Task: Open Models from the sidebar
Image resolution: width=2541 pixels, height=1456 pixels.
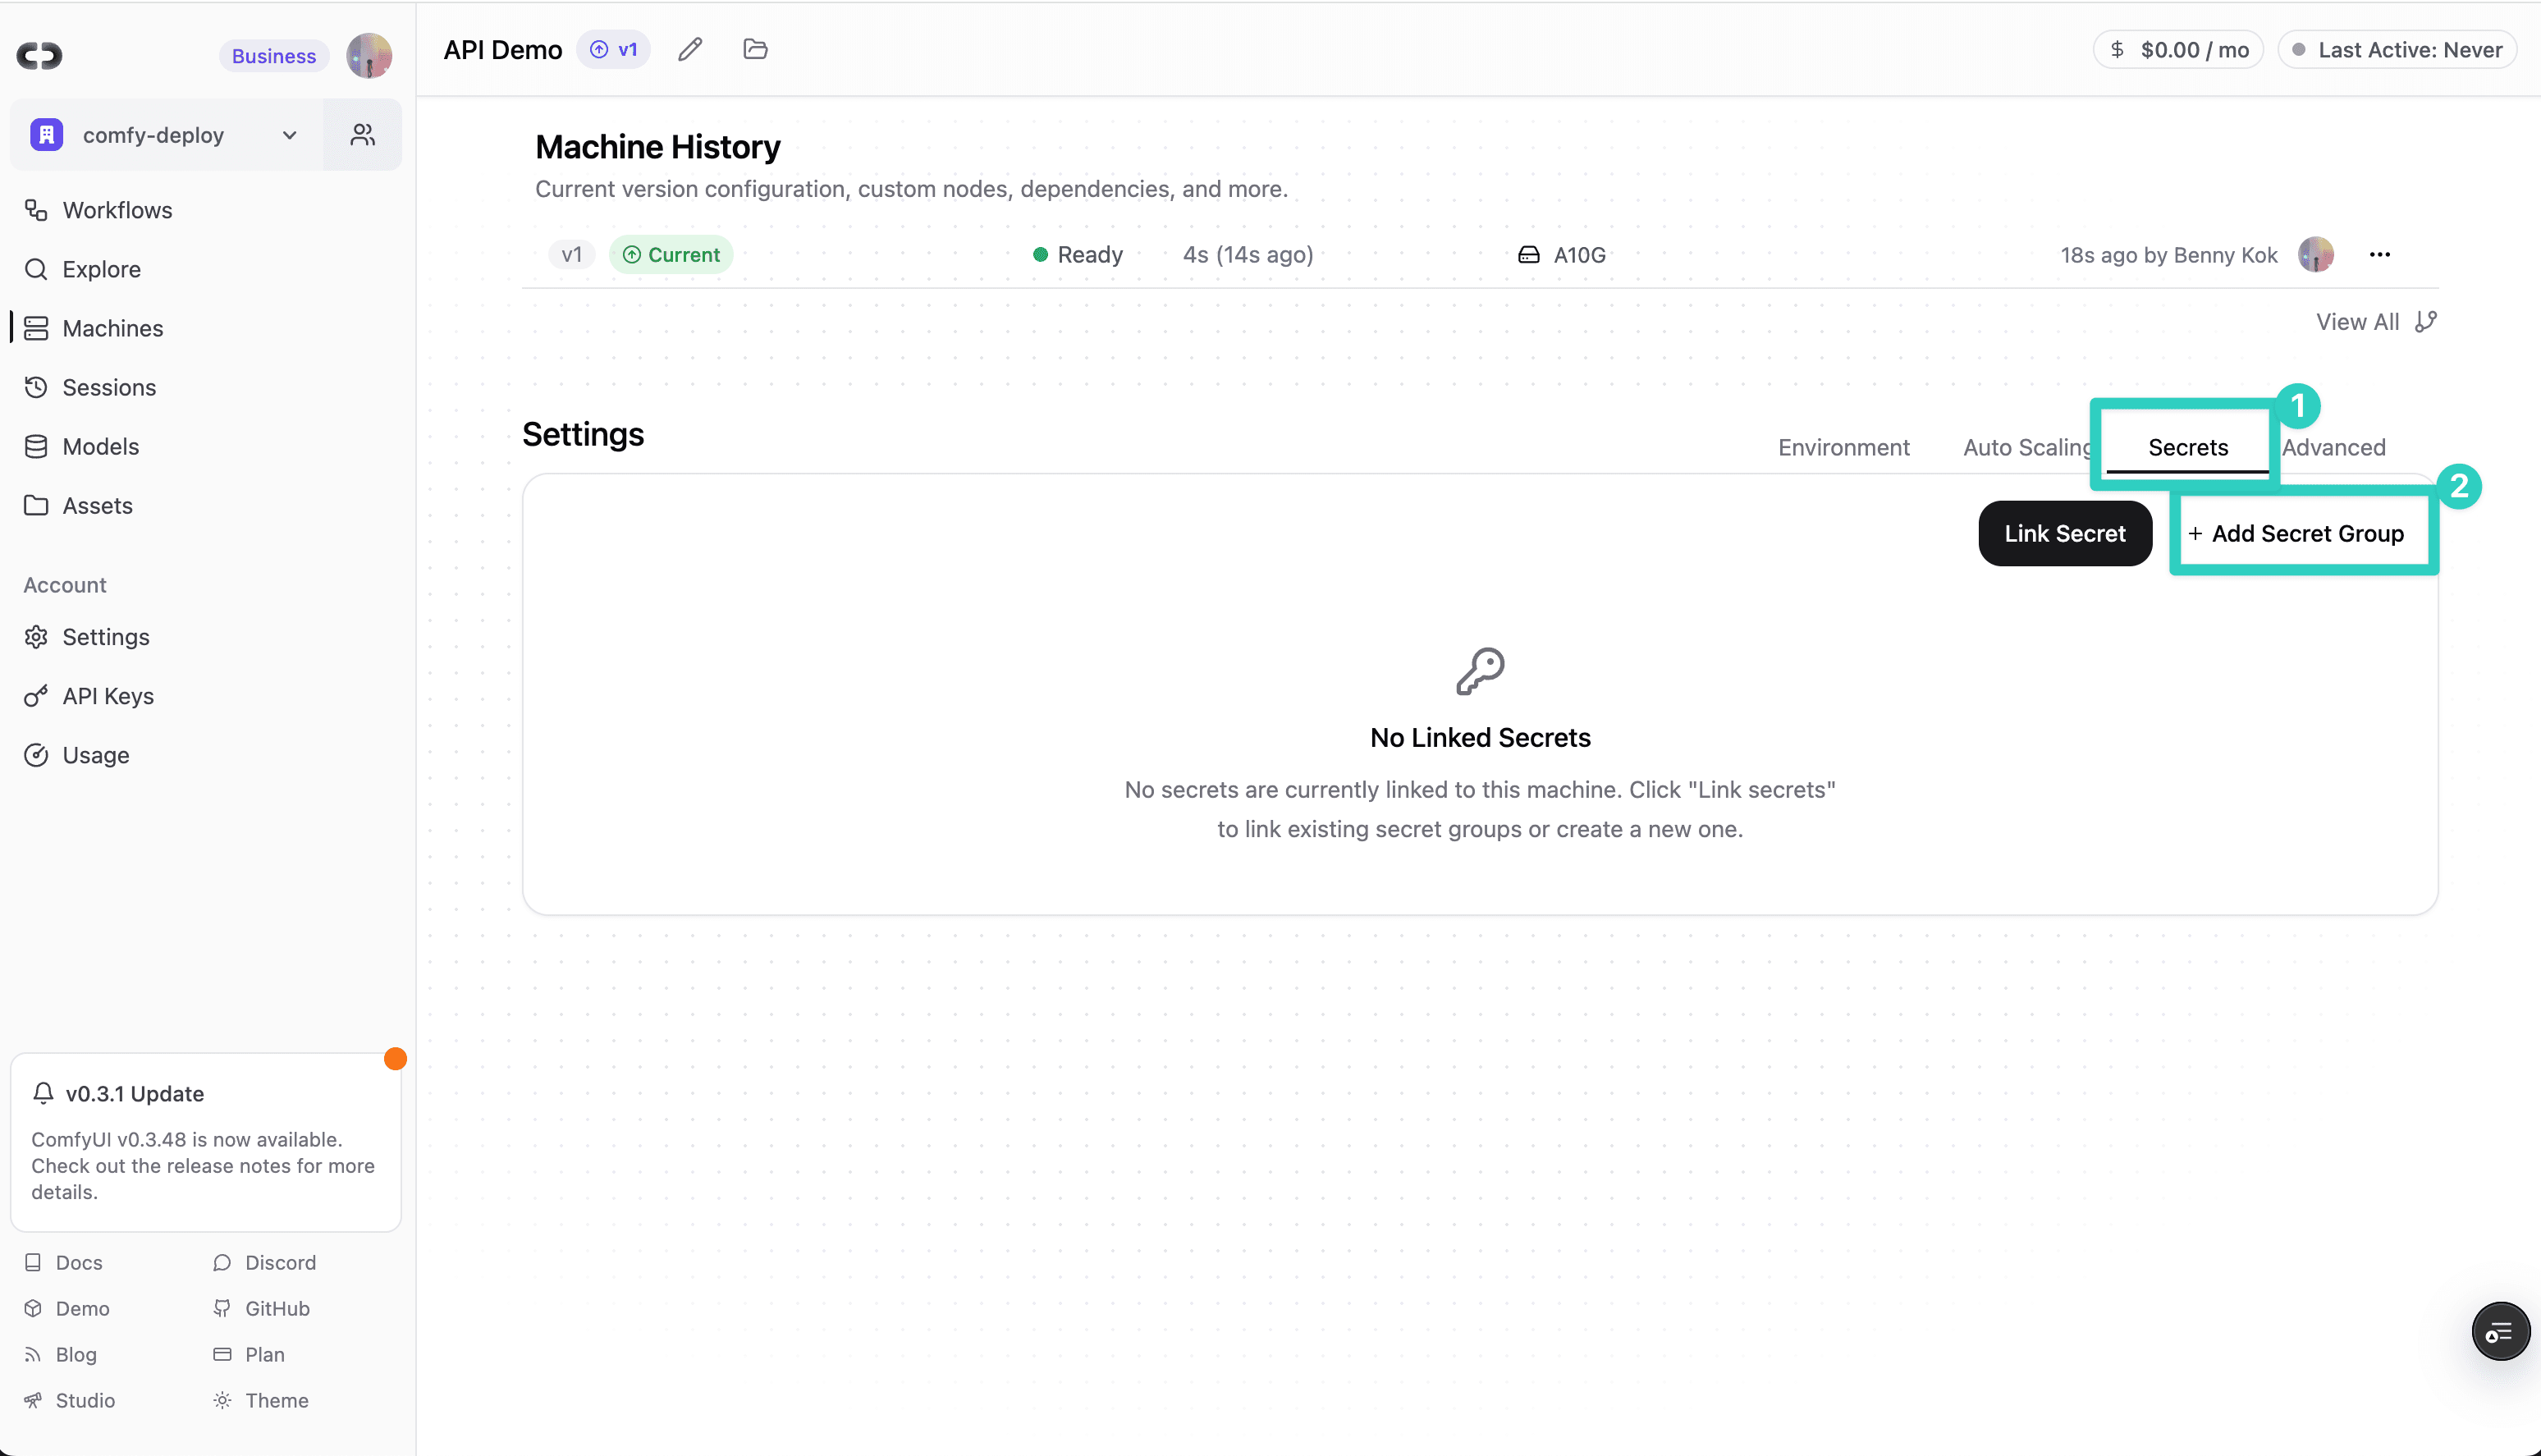Action: (101, 446)
